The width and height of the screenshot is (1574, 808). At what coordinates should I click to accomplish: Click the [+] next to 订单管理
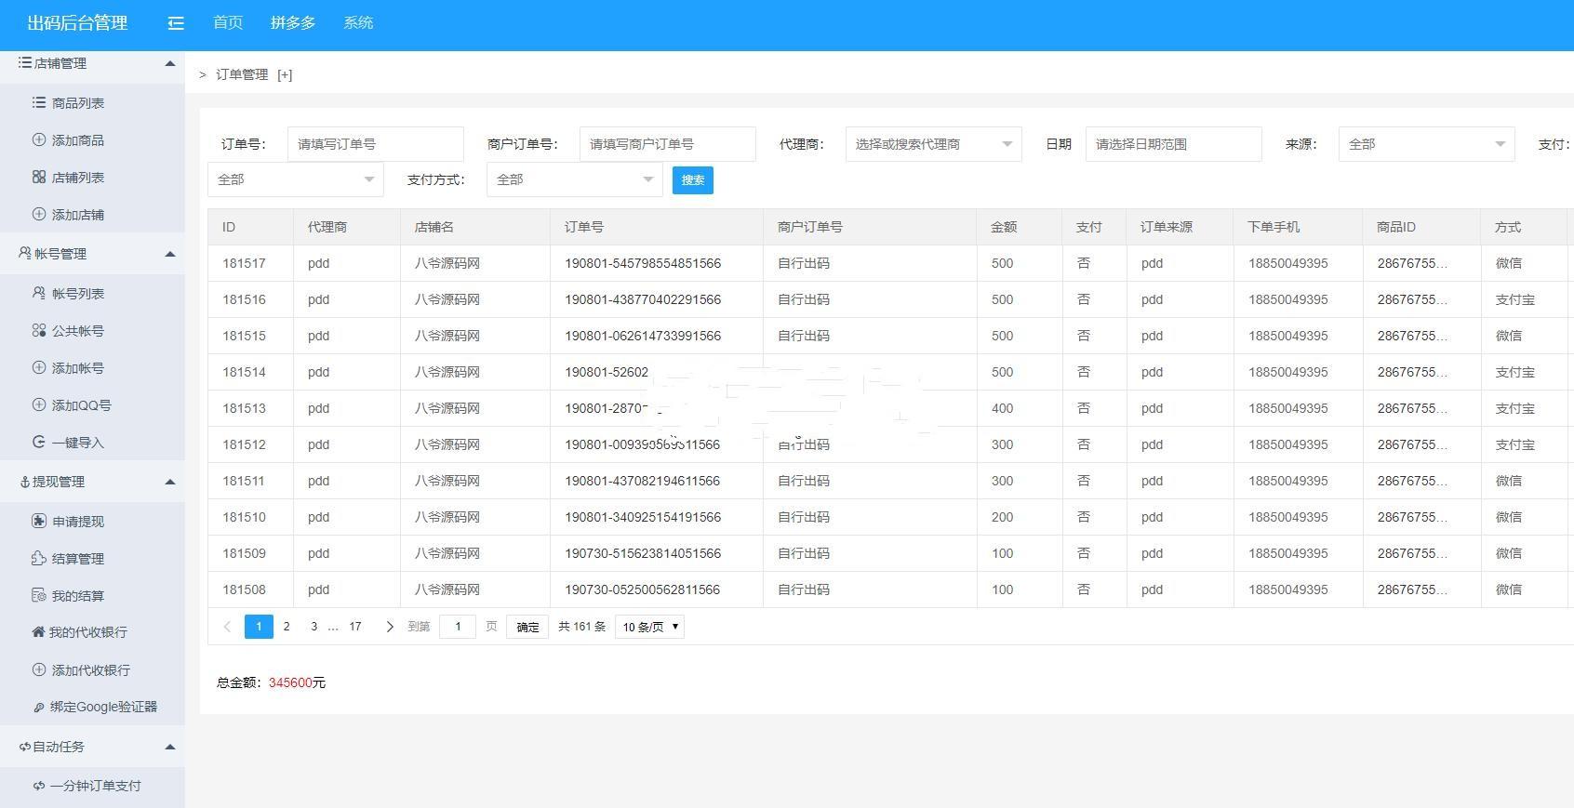click(x=285, y=74)
